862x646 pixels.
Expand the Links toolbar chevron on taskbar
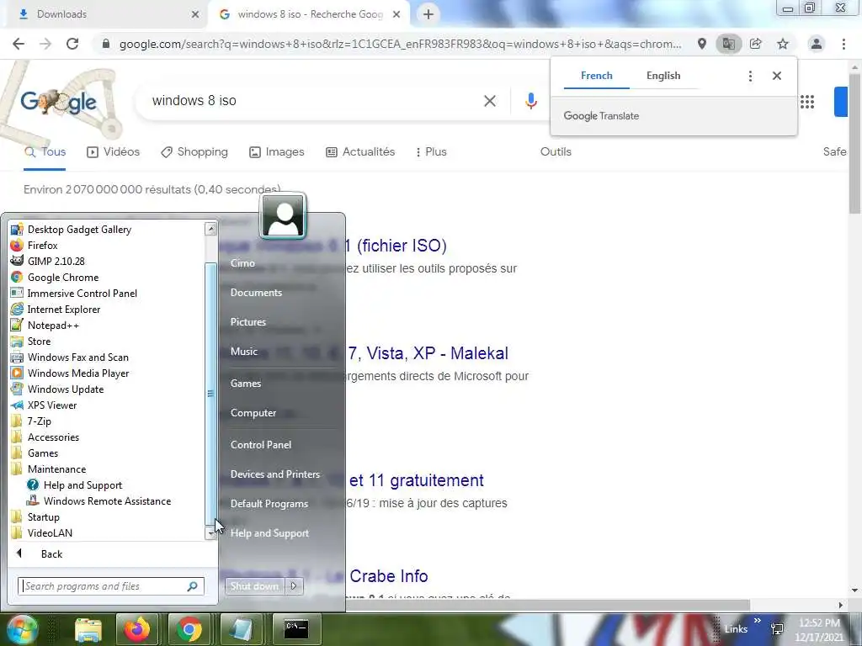[x=757, y=621]
